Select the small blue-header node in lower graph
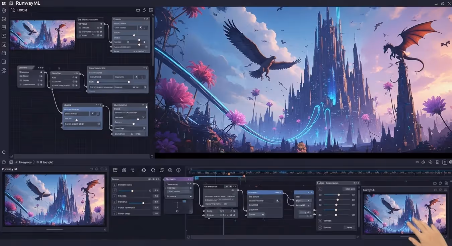This screenshot has width=452, height=246. coord(304,204)
